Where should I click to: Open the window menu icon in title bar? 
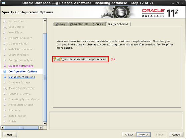click(3, 3)
